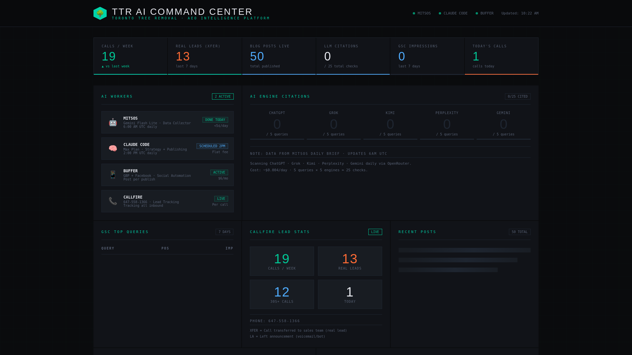Click the Callfire telephone icon
The width and height of the screenshot is (632, 355).
coord(113,201)
